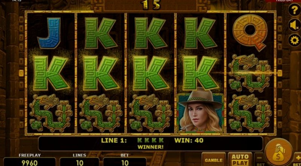Click the GAMBLE button

tap(214, 160)
